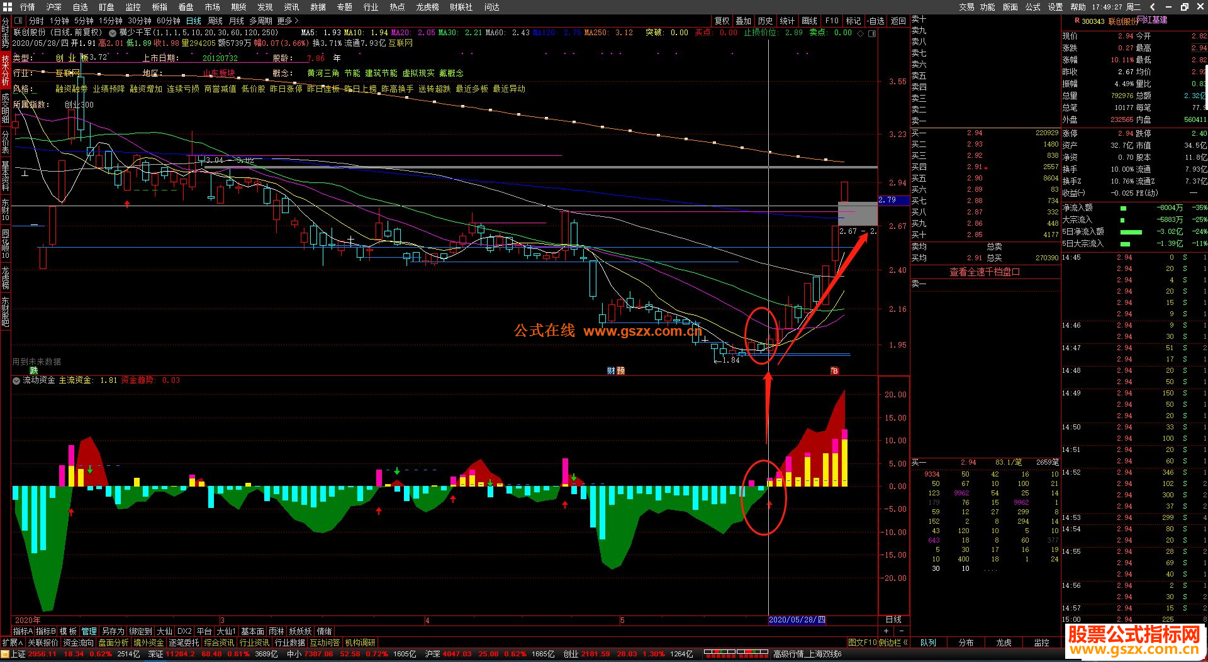This screenshot has height=662, width=1208.
Task: Click the 队列 tab below order book
Action: pyautogui.click(x=928, y=643)
